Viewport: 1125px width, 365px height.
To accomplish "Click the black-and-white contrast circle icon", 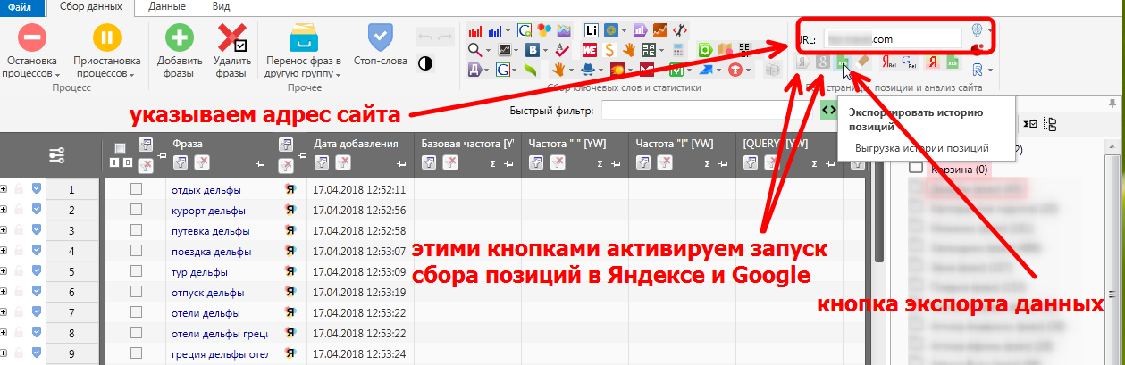I will coord(424,62).
